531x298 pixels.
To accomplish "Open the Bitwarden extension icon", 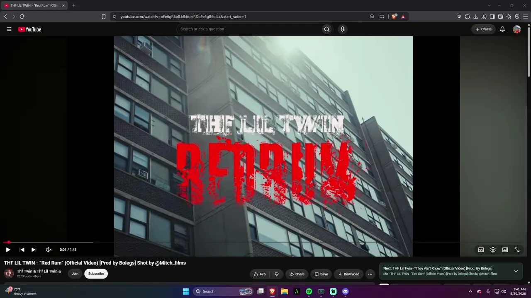I will click(459, 17).
